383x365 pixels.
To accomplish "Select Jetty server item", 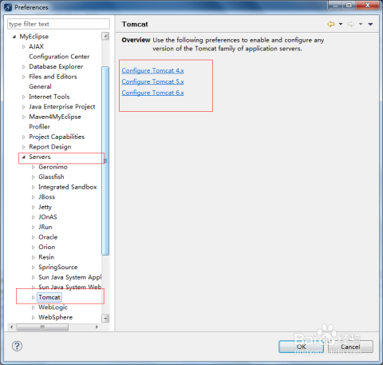I will coord(45,207).
